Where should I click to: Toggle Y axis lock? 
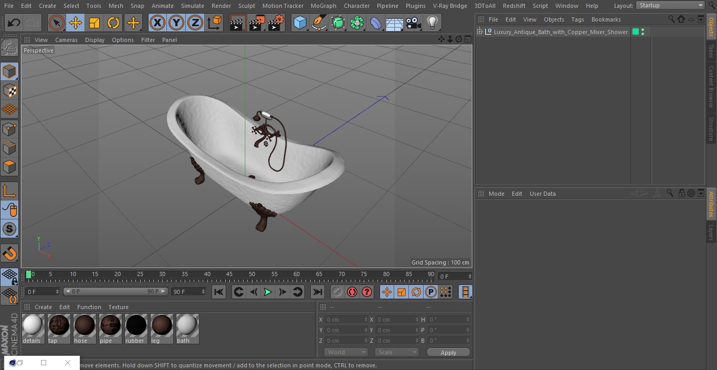pos(176,23)
